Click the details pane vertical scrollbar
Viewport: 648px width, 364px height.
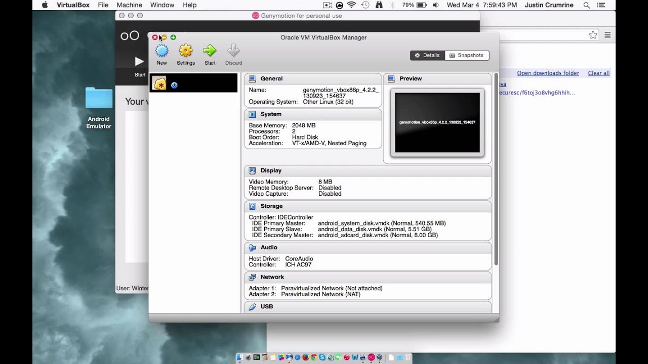(x=496, y=169)
